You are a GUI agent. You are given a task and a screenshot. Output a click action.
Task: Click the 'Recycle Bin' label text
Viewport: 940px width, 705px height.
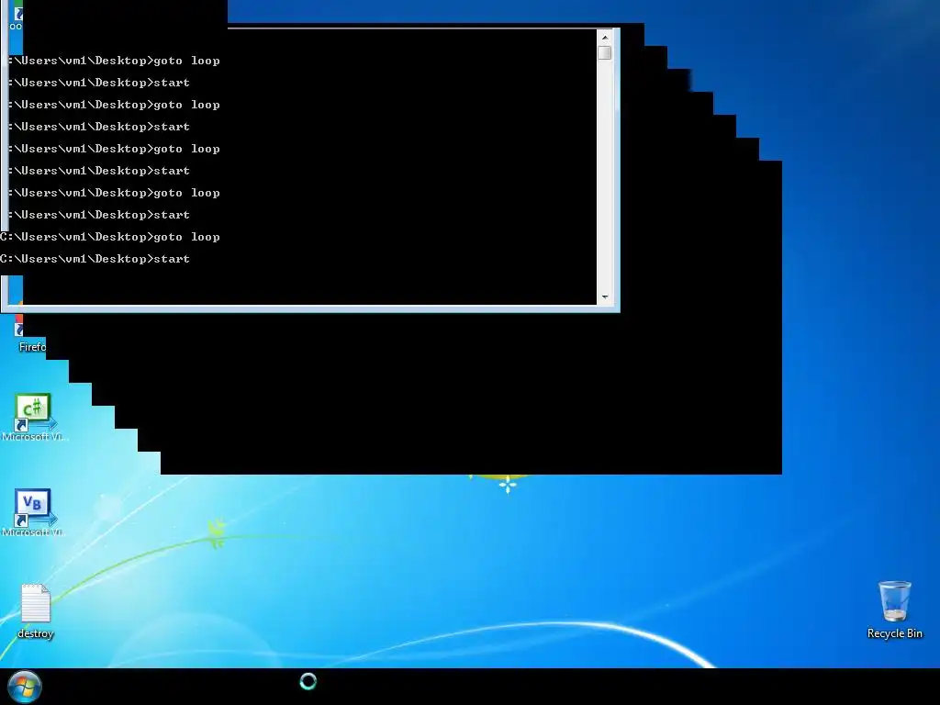tap(894, 633)
